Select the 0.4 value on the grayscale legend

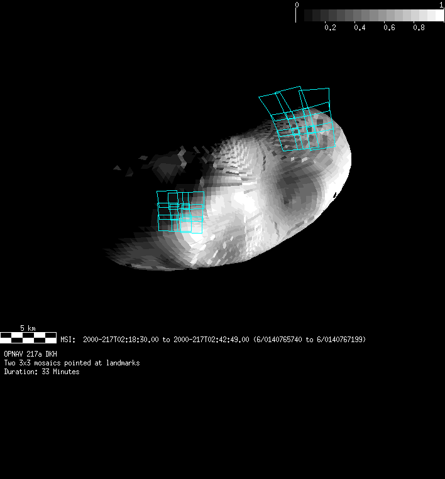point(359,28)
